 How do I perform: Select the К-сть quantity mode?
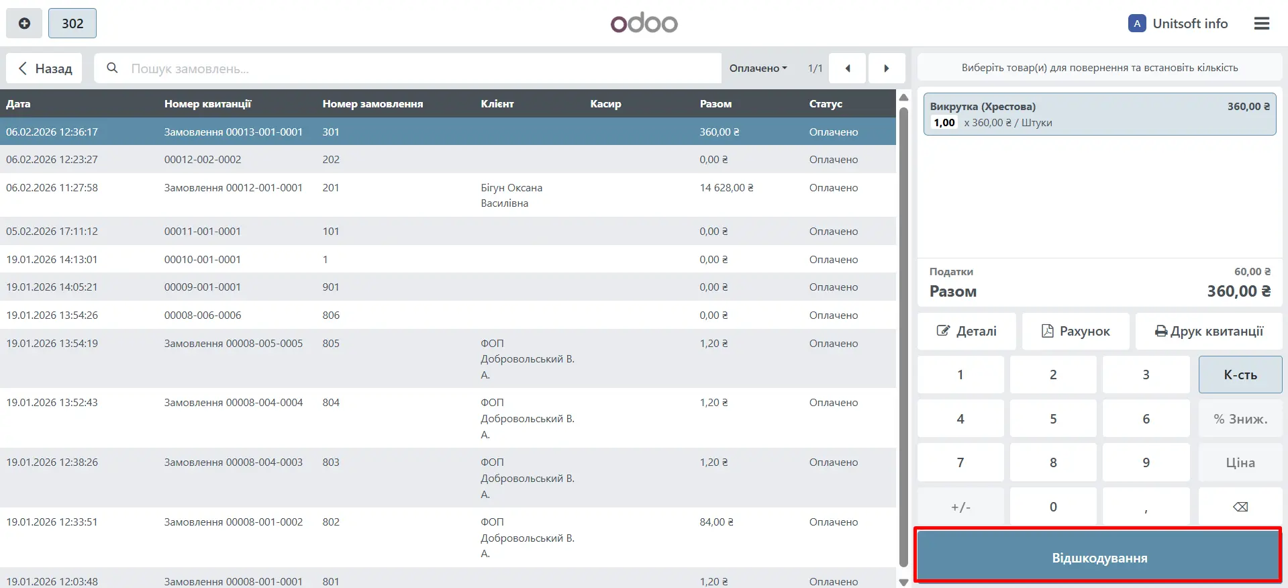[1240, 375]
